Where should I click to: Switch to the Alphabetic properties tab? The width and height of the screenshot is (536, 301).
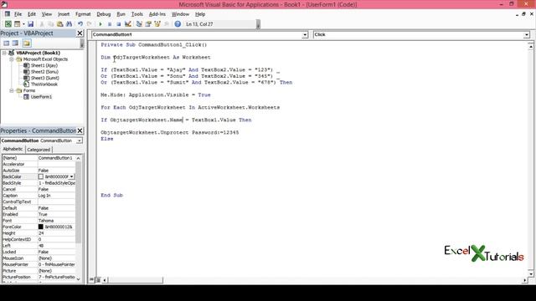13,149
